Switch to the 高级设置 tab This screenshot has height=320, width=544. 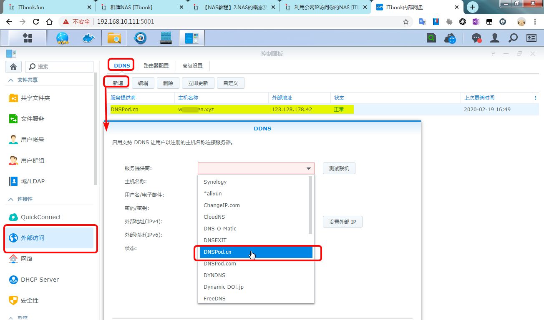(192, 65)
